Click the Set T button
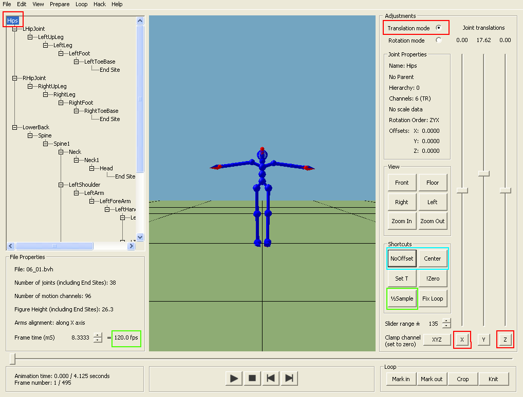Viewport: 523px width, 397px height. (402, 279)
